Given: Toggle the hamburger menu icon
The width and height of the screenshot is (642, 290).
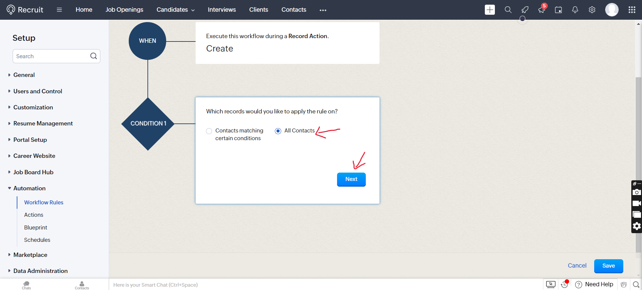Looking at the screenshot, I should pos(59,10).
